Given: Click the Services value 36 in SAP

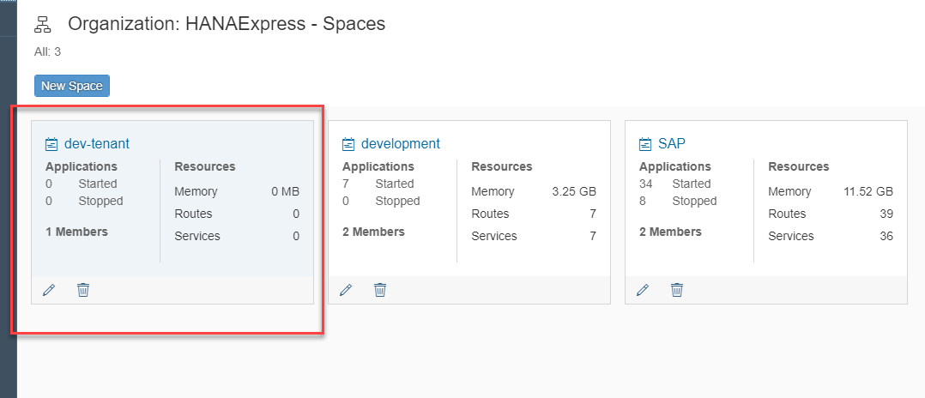Looking at the screenshot, I should [x=886, y=236].
